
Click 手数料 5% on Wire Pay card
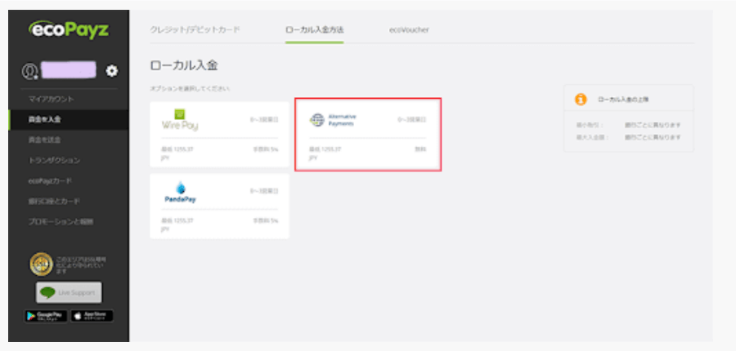coord(266,149)
